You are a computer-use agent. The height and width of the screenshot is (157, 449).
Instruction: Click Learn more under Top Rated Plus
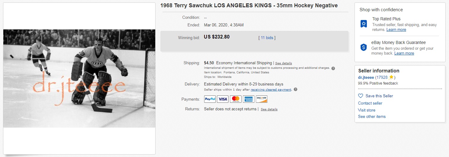tap(396, 30)
